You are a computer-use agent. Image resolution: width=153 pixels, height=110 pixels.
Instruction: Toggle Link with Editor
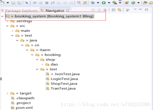click(120, 10)
